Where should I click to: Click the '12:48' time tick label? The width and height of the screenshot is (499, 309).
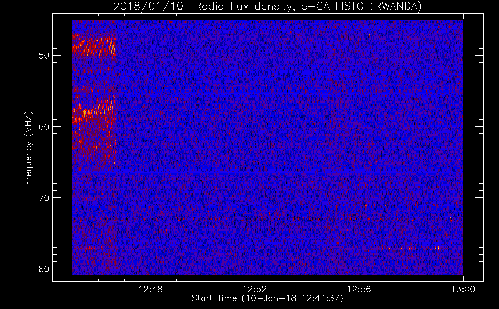click(151, 290)
